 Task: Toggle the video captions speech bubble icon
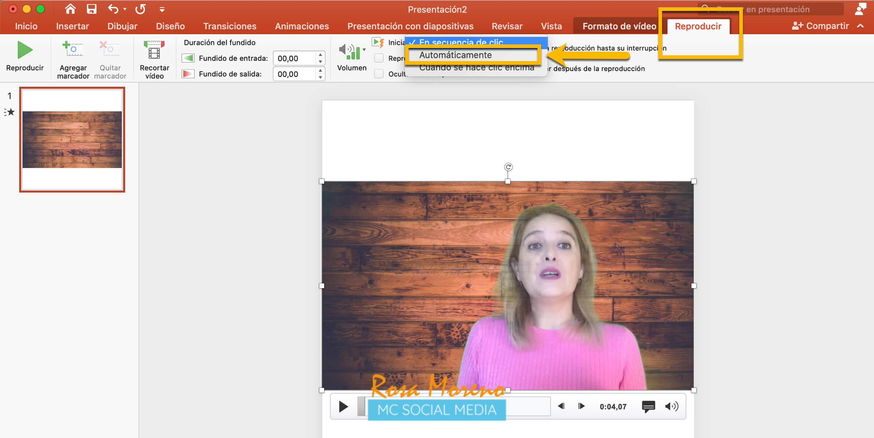(x=648, y=406)
